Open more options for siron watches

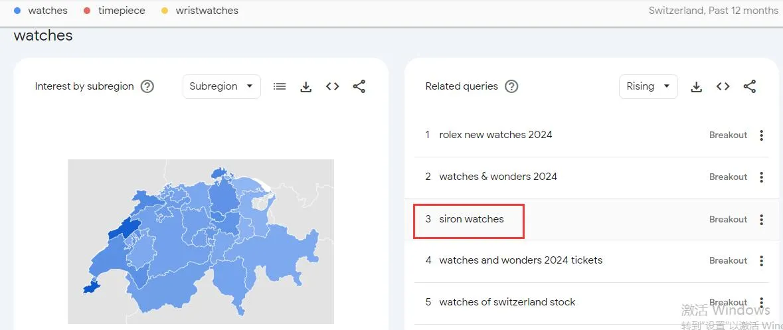762,220
